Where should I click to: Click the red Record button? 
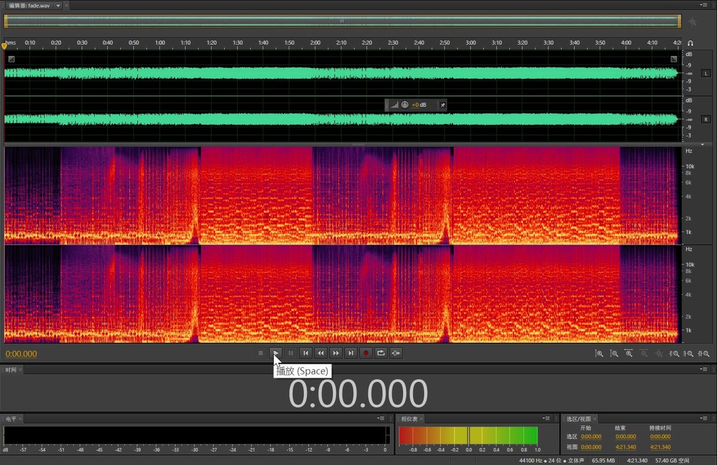click(x=366, y=353)
